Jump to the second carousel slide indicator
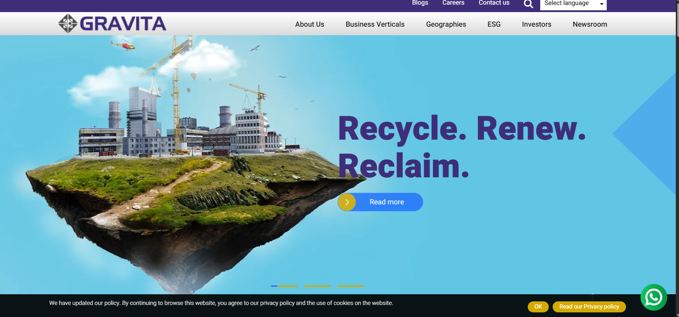Image resolution: width=679 pixels, height=317 pixels. pos(317,286)
